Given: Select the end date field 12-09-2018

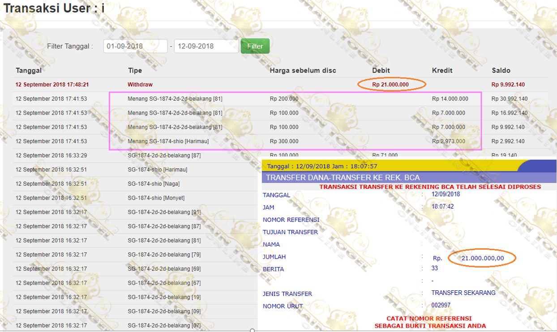Looking at the screenshot, I should click(x=206, y=46).
